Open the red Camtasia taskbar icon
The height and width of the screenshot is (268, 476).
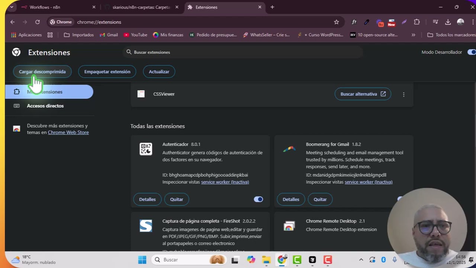[328, 259]
